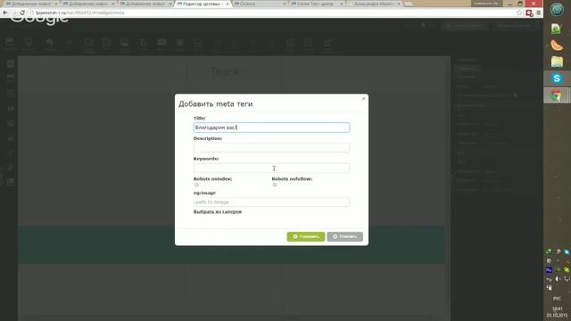
Task: Switch to the third 'Добавление' browser tab
Action: tap(145, 4)
